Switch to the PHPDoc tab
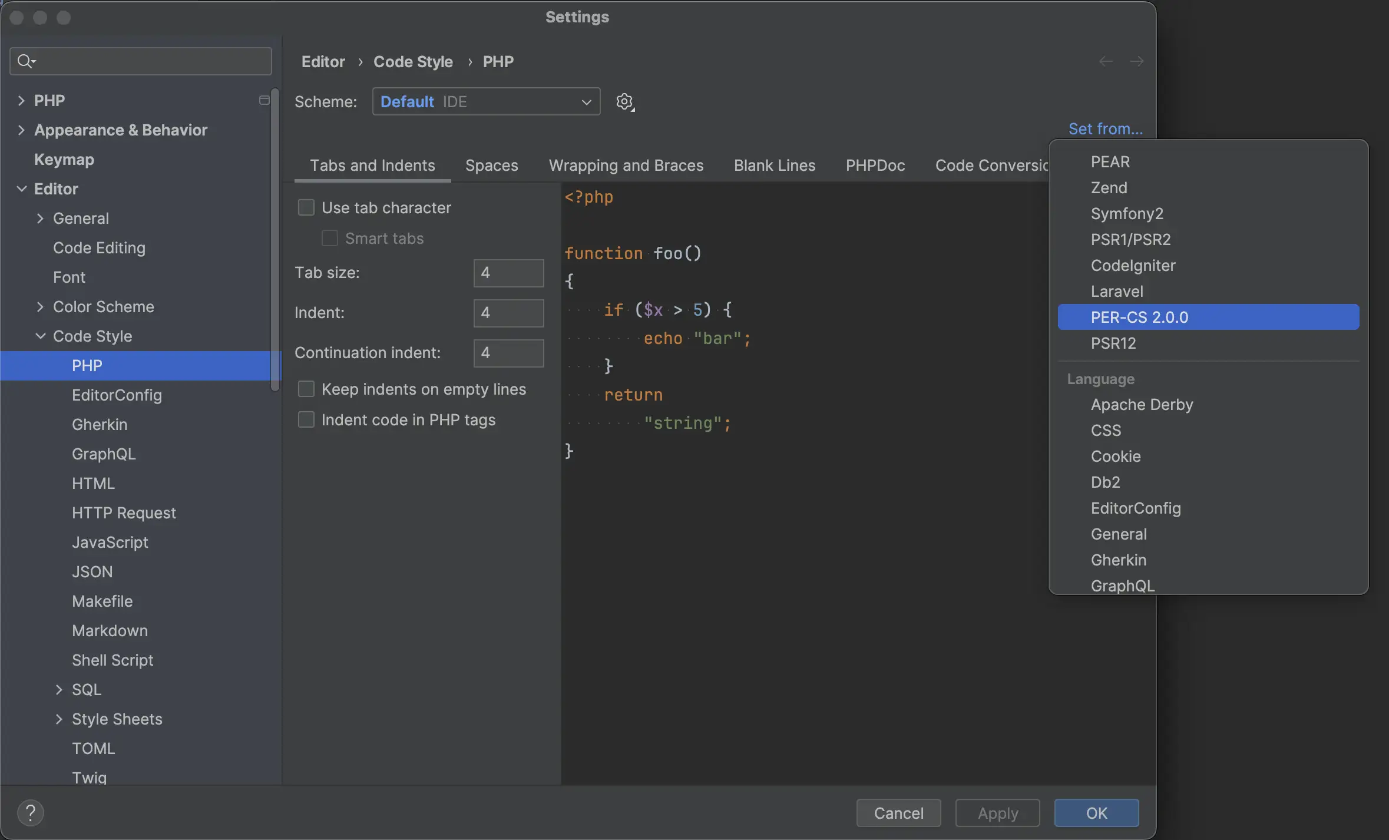 click(x=875, y=165)
